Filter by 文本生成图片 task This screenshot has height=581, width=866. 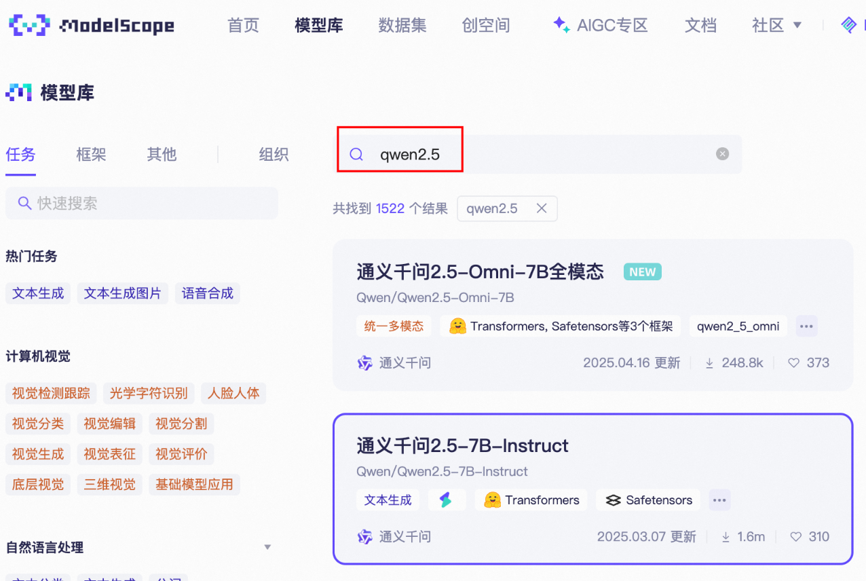tap(123, 293)
